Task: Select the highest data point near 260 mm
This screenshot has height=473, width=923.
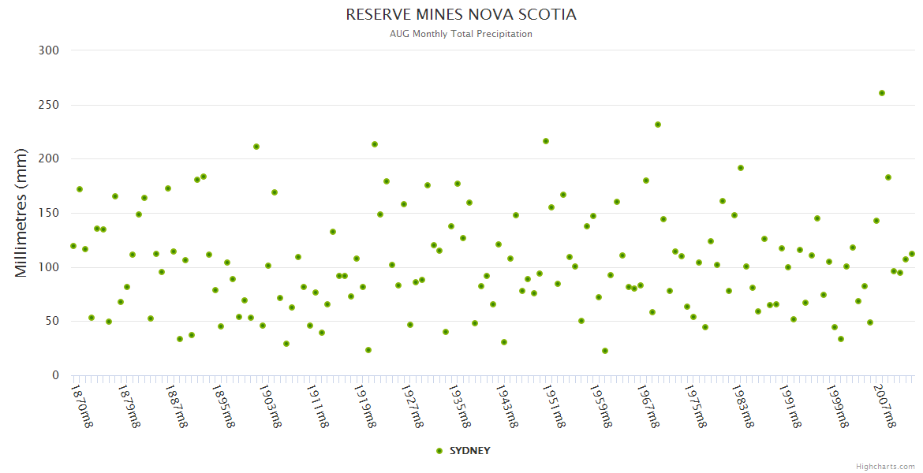Action: [882, 93]
